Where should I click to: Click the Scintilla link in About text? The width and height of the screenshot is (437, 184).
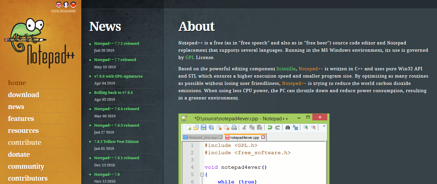pos(286,69)
